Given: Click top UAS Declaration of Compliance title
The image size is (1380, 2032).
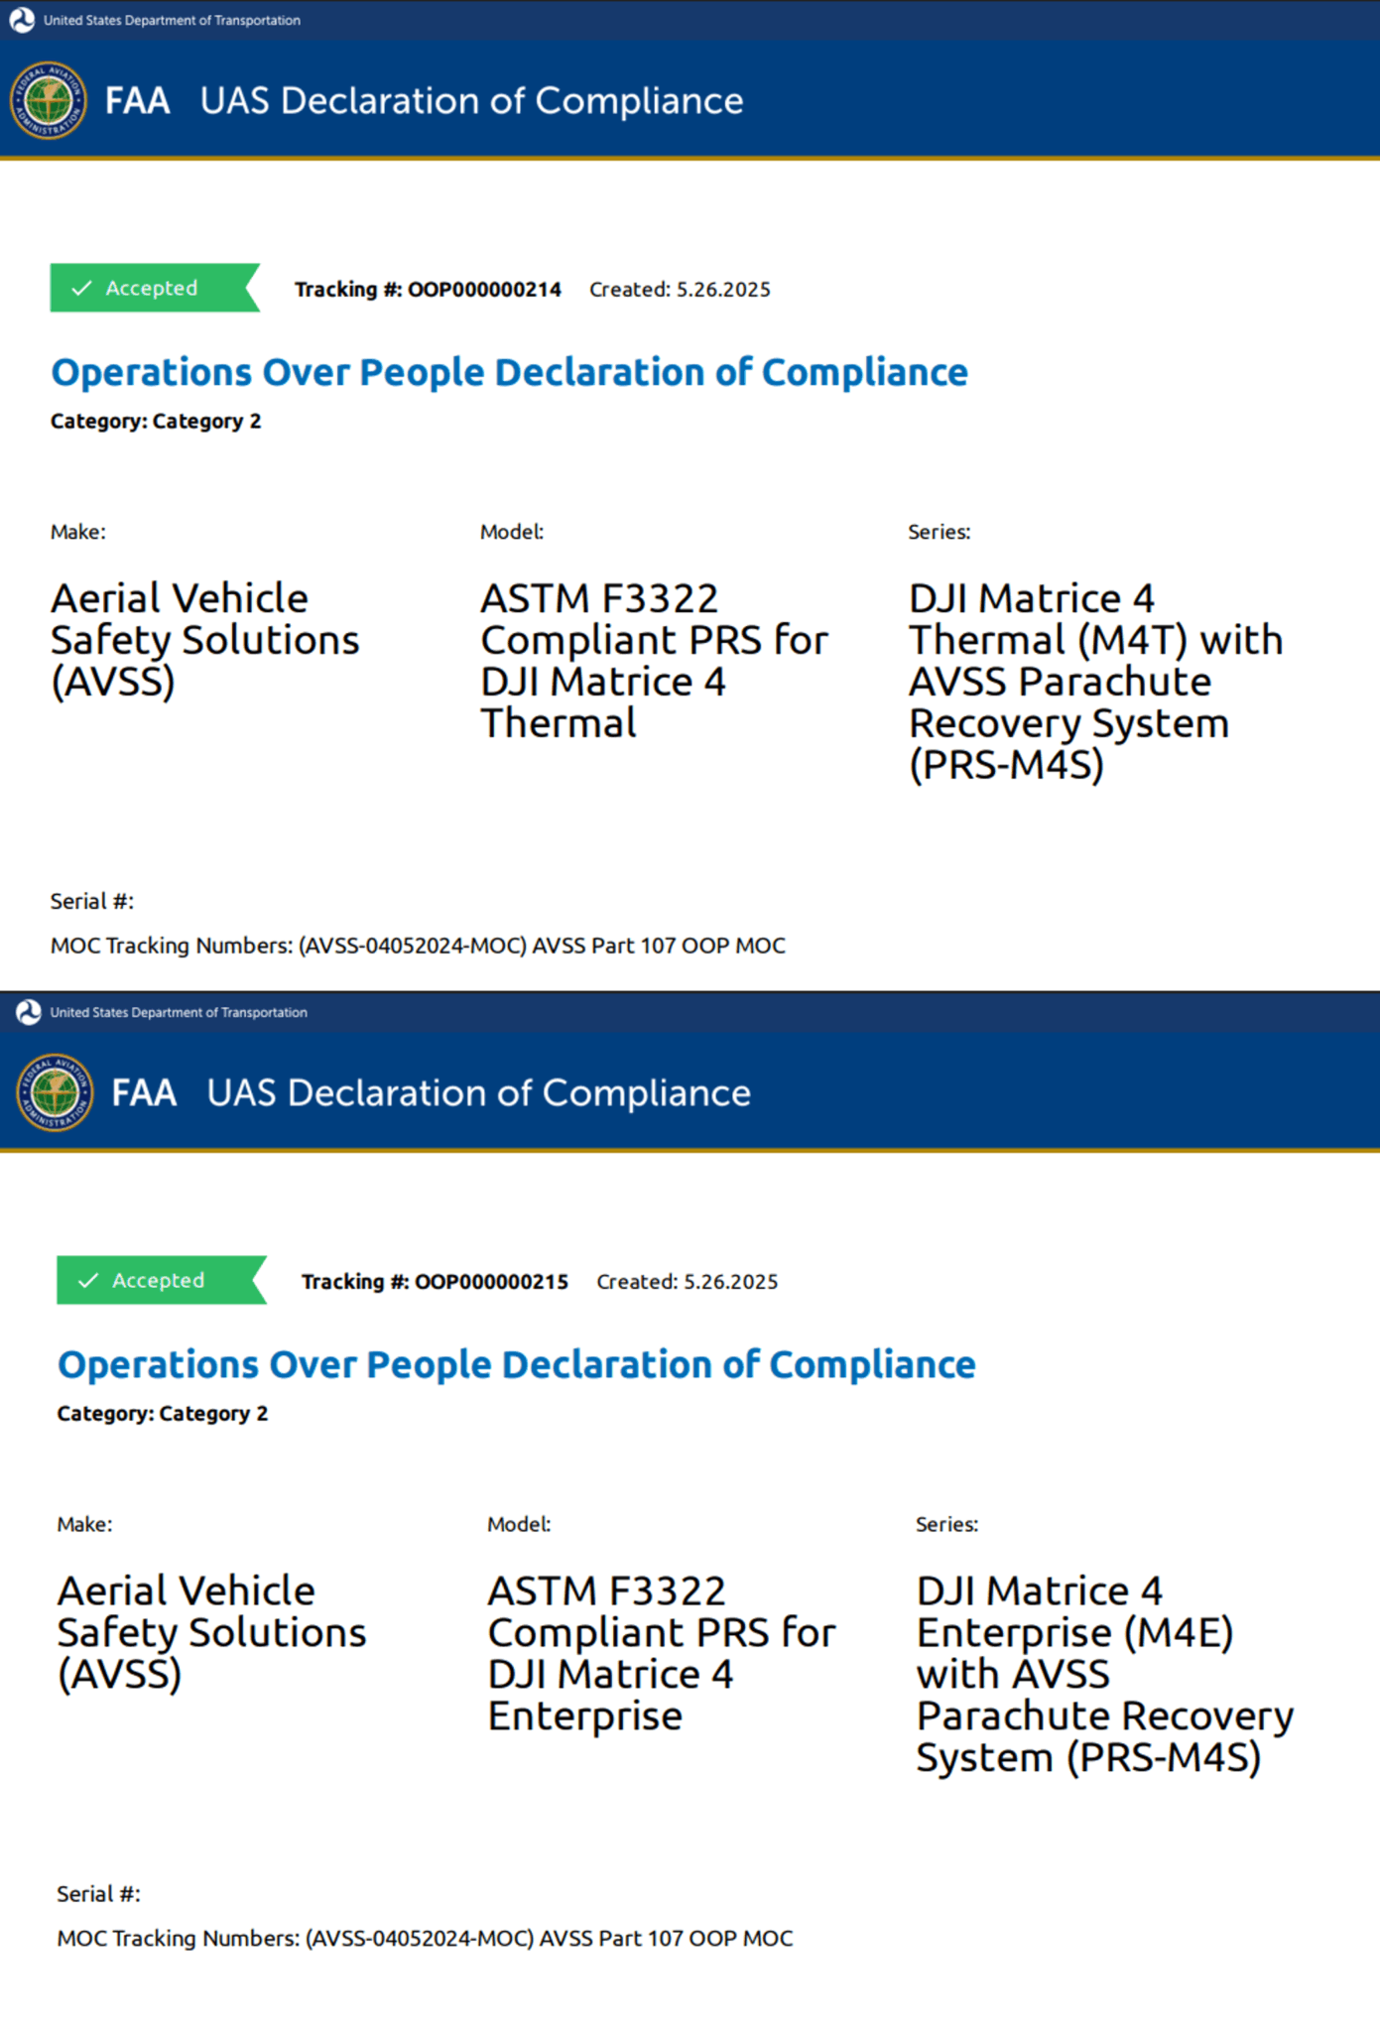Looking at the screenshot, I should [472, 101].
